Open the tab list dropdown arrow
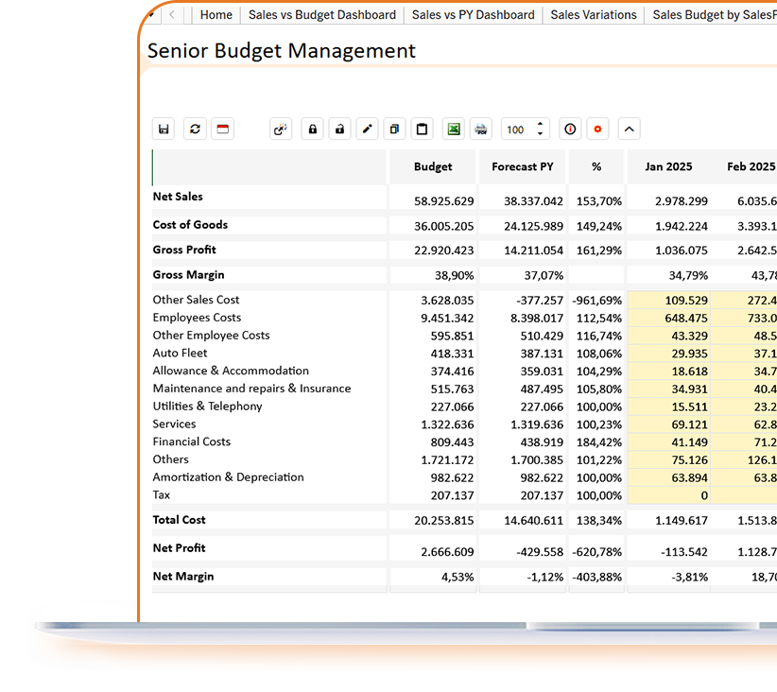Screen dimensions: 777x692 151,14
